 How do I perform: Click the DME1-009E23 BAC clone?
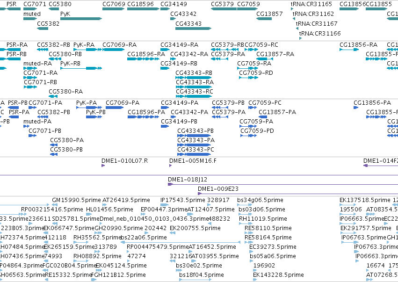tap(298, 194)
